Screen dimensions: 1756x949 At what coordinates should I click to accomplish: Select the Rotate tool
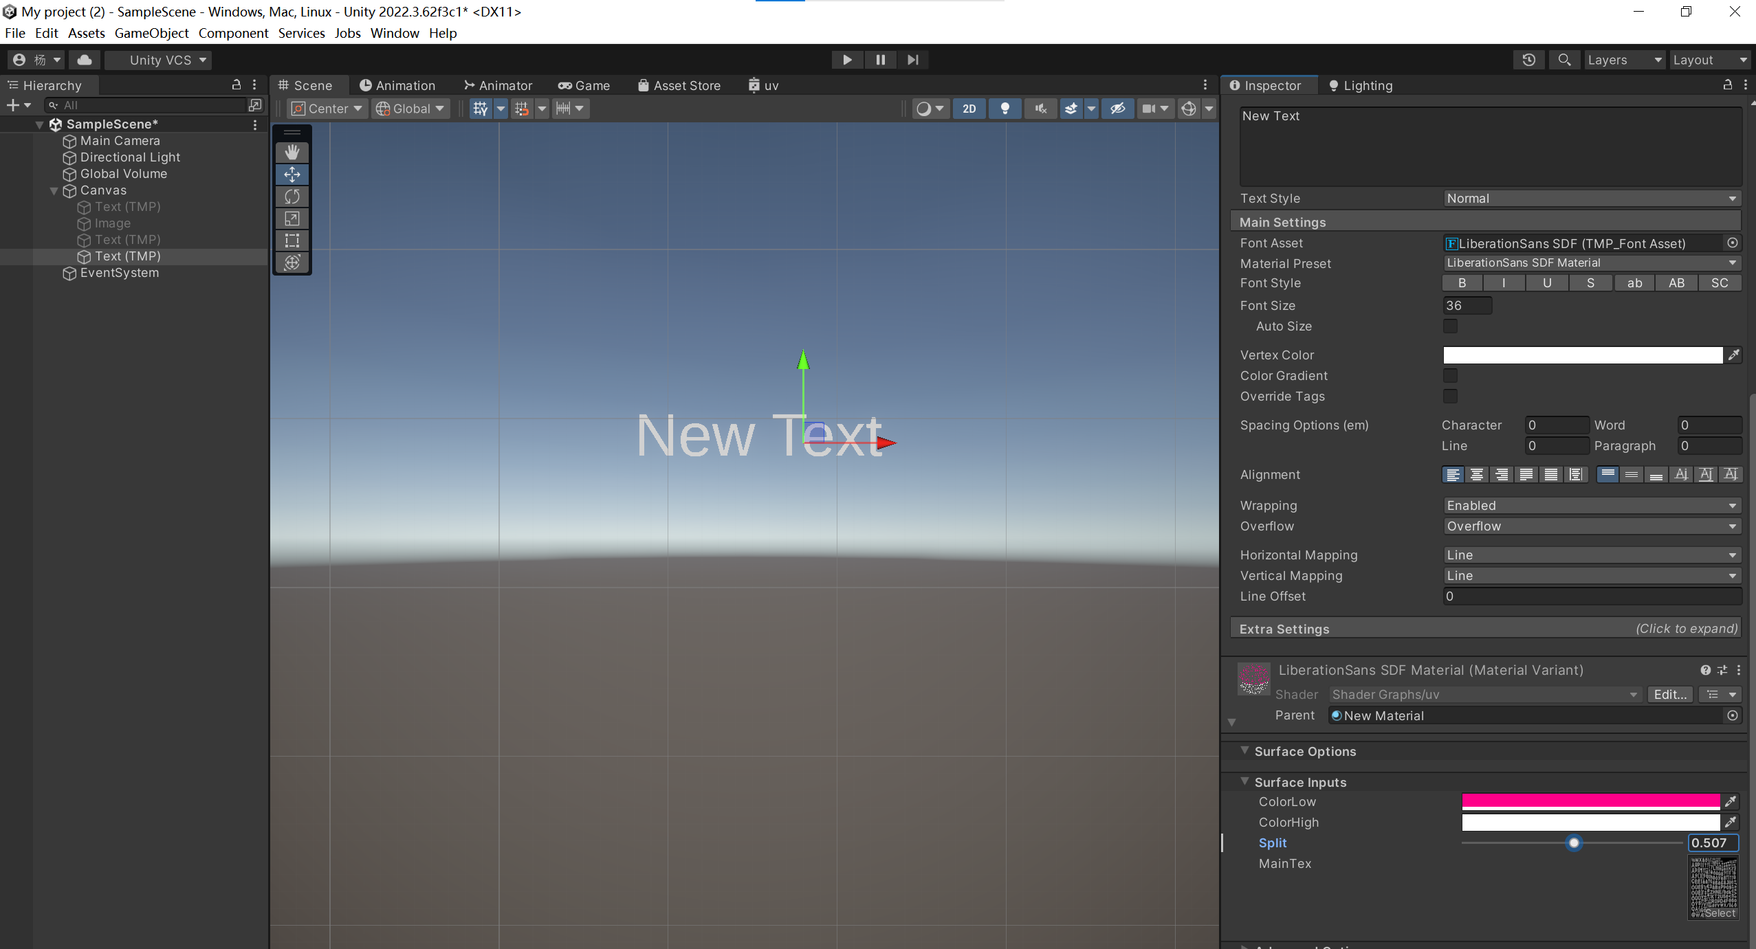tap(292, 197)
